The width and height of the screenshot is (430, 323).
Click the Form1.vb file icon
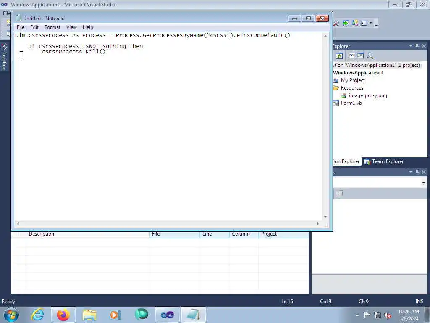pyautogui.click(x=336, y=103)
